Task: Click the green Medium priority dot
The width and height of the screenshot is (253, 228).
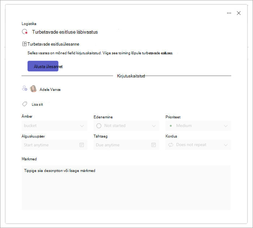Action: pos(171,126)
